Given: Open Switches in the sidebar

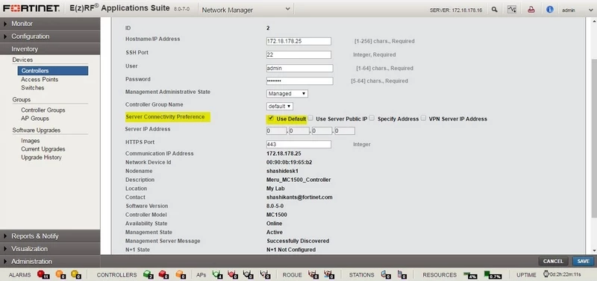Looking at the screenshot, I should [x=33, y=88].
